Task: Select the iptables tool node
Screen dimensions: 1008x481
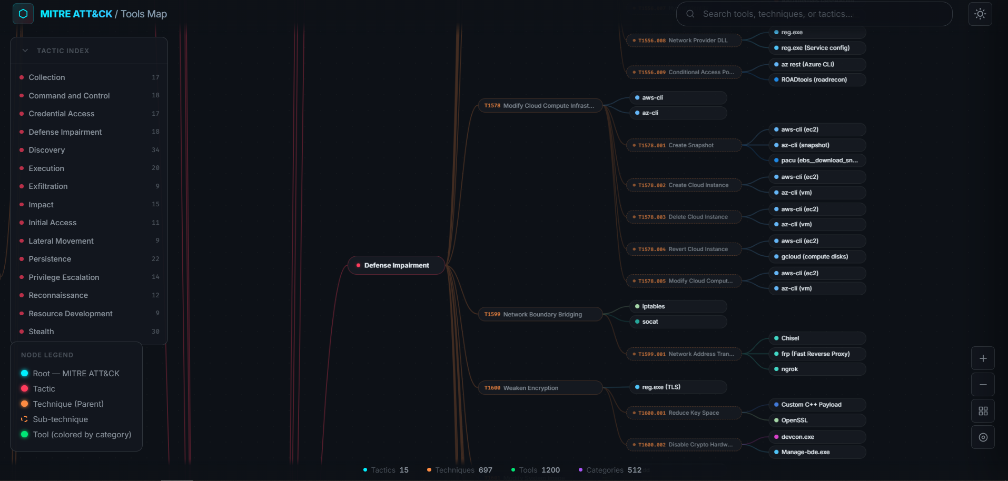Action: 678,306
